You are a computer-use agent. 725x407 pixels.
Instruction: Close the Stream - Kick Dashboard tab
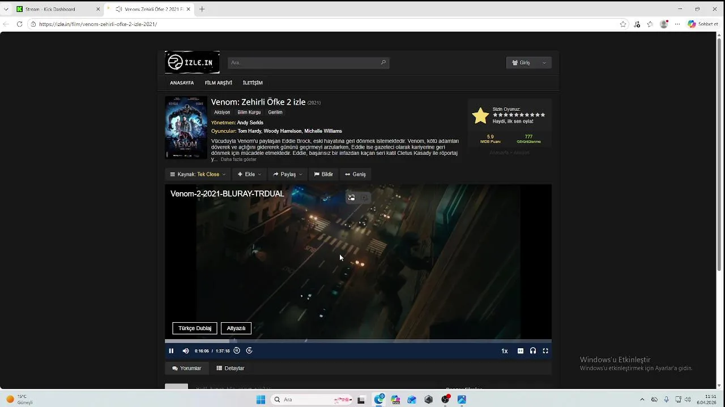click(98, 9)
